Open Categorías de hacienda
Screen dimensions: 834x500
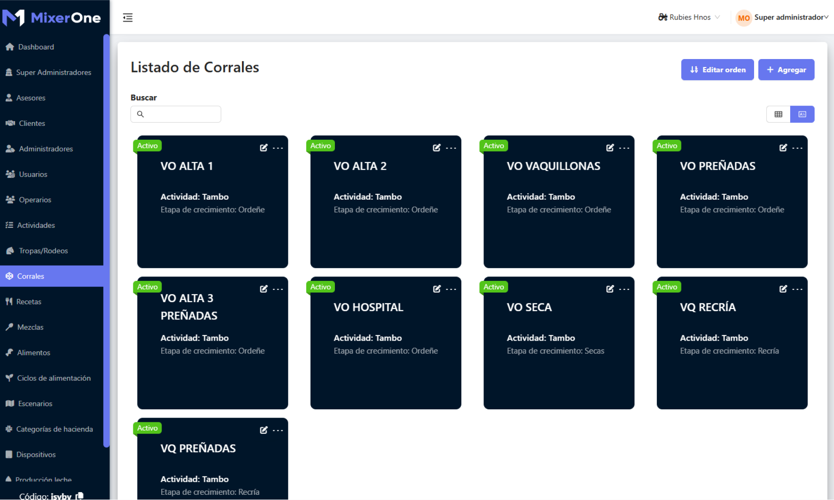pos(52,429)
